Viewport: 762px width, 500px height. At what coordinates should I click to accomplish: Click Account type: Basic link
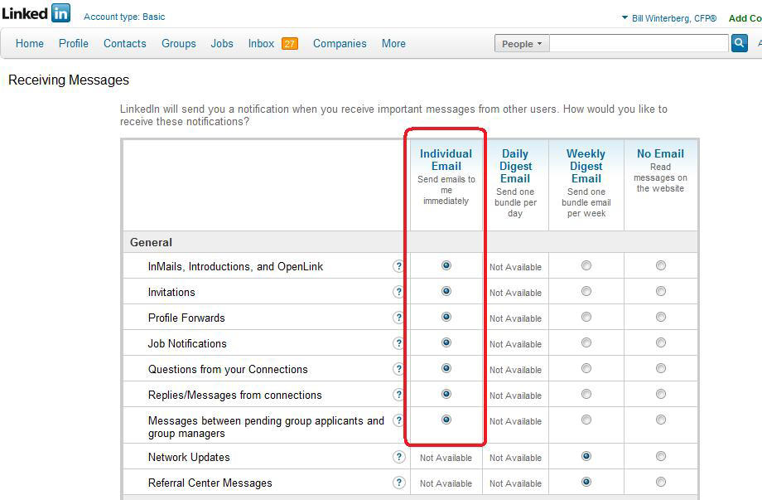point(124,17)
